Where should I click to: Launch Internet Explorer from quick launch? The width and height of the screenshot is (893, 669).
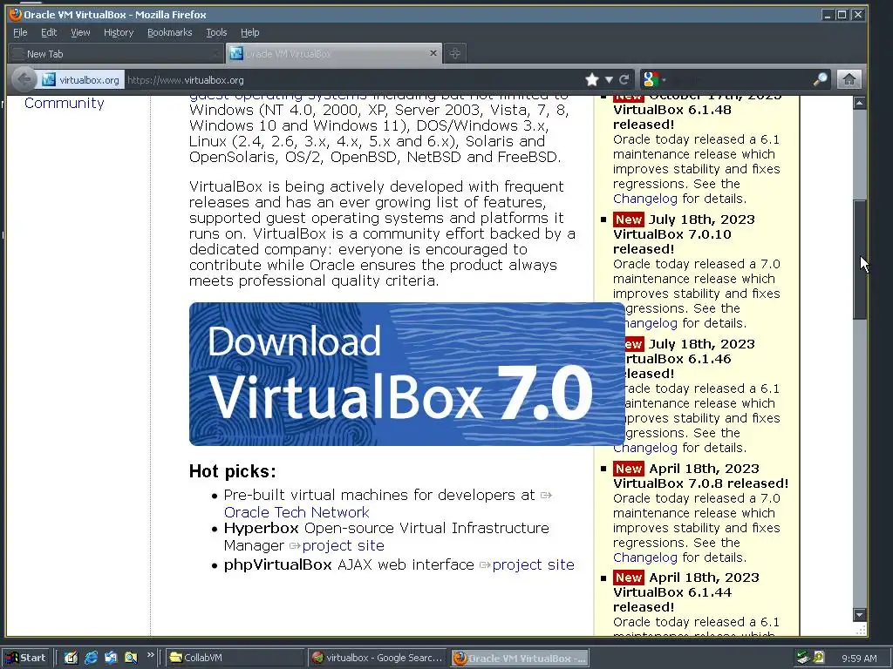(91, 658)
